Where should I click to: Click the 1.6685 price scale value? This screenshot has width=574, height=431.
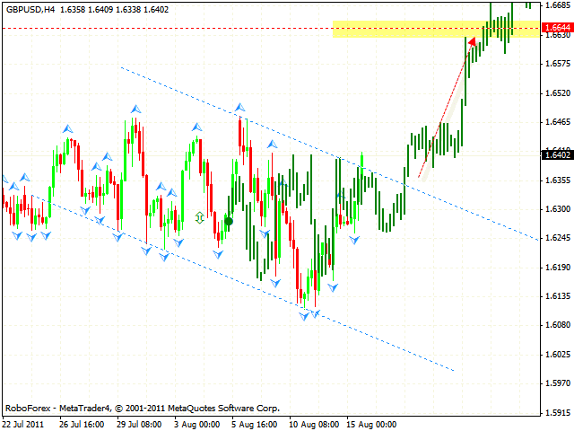(x=557, y=5)
